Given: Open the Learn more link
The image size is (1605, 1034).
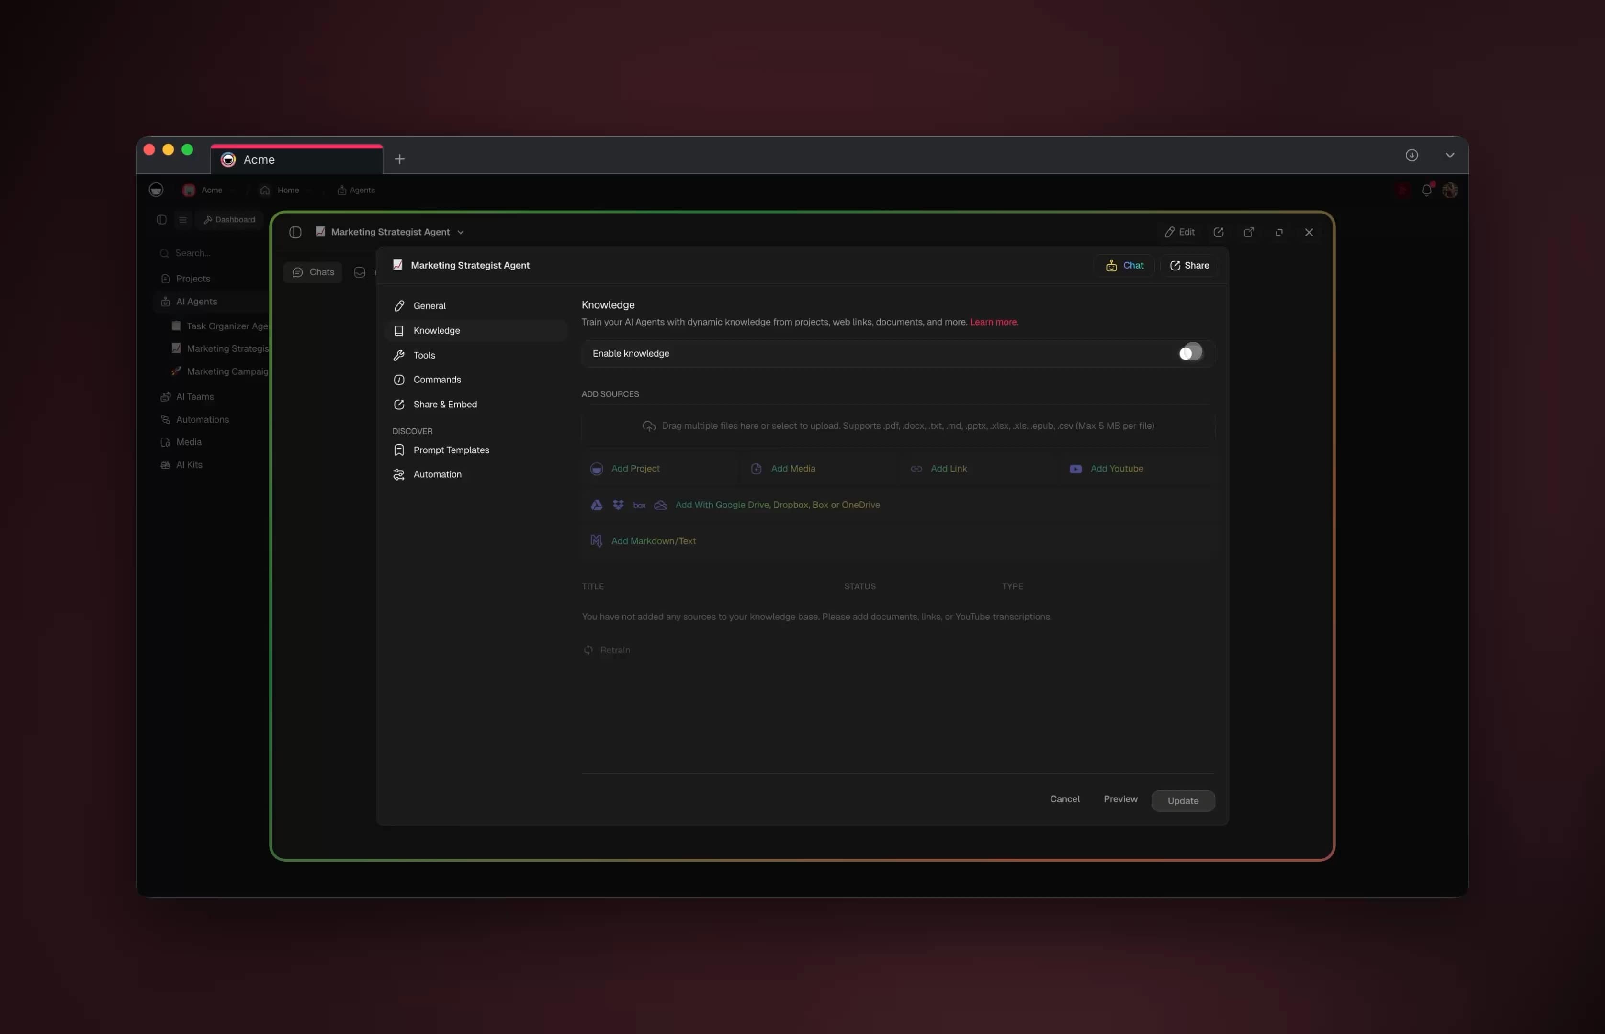Looking at the screenshot, I should pos(993,322).
